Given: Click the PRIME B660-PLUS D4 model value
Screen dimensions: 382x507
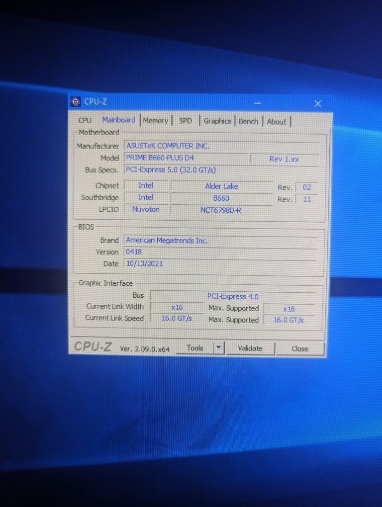Looking at the screenshot, I should coord(187,158).
